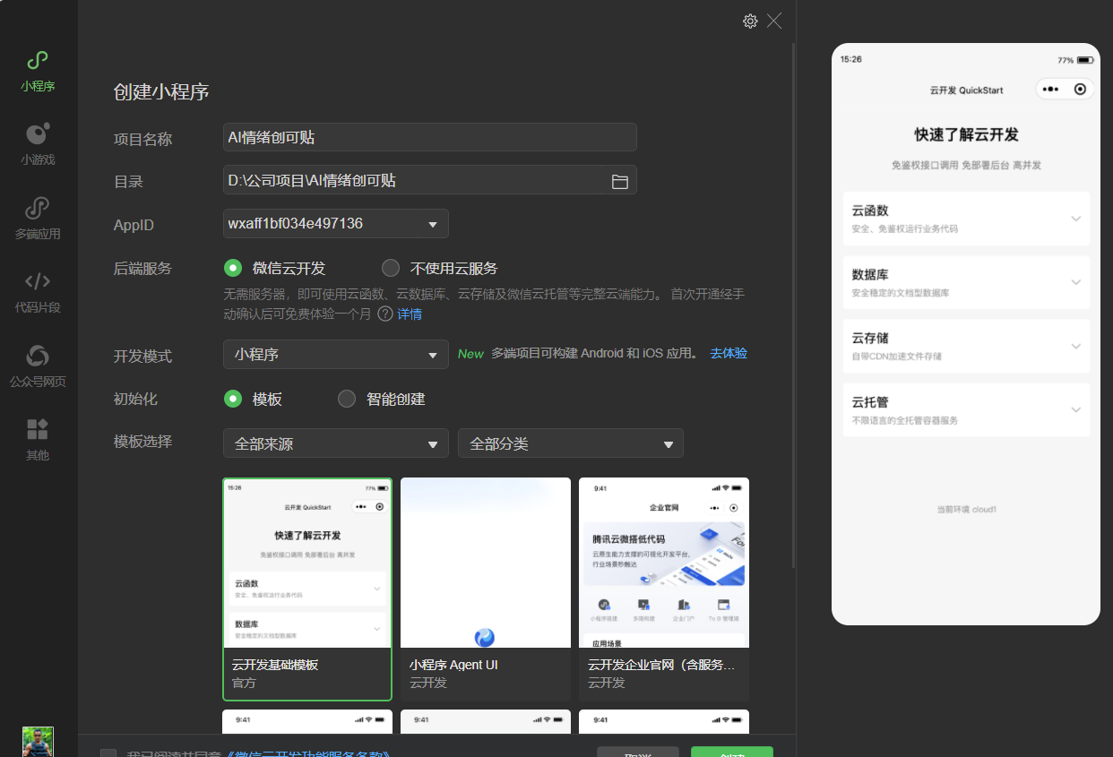Viewport: 1113px width, 757px height.
Task: Click the green New label
Action: point(470,354)
